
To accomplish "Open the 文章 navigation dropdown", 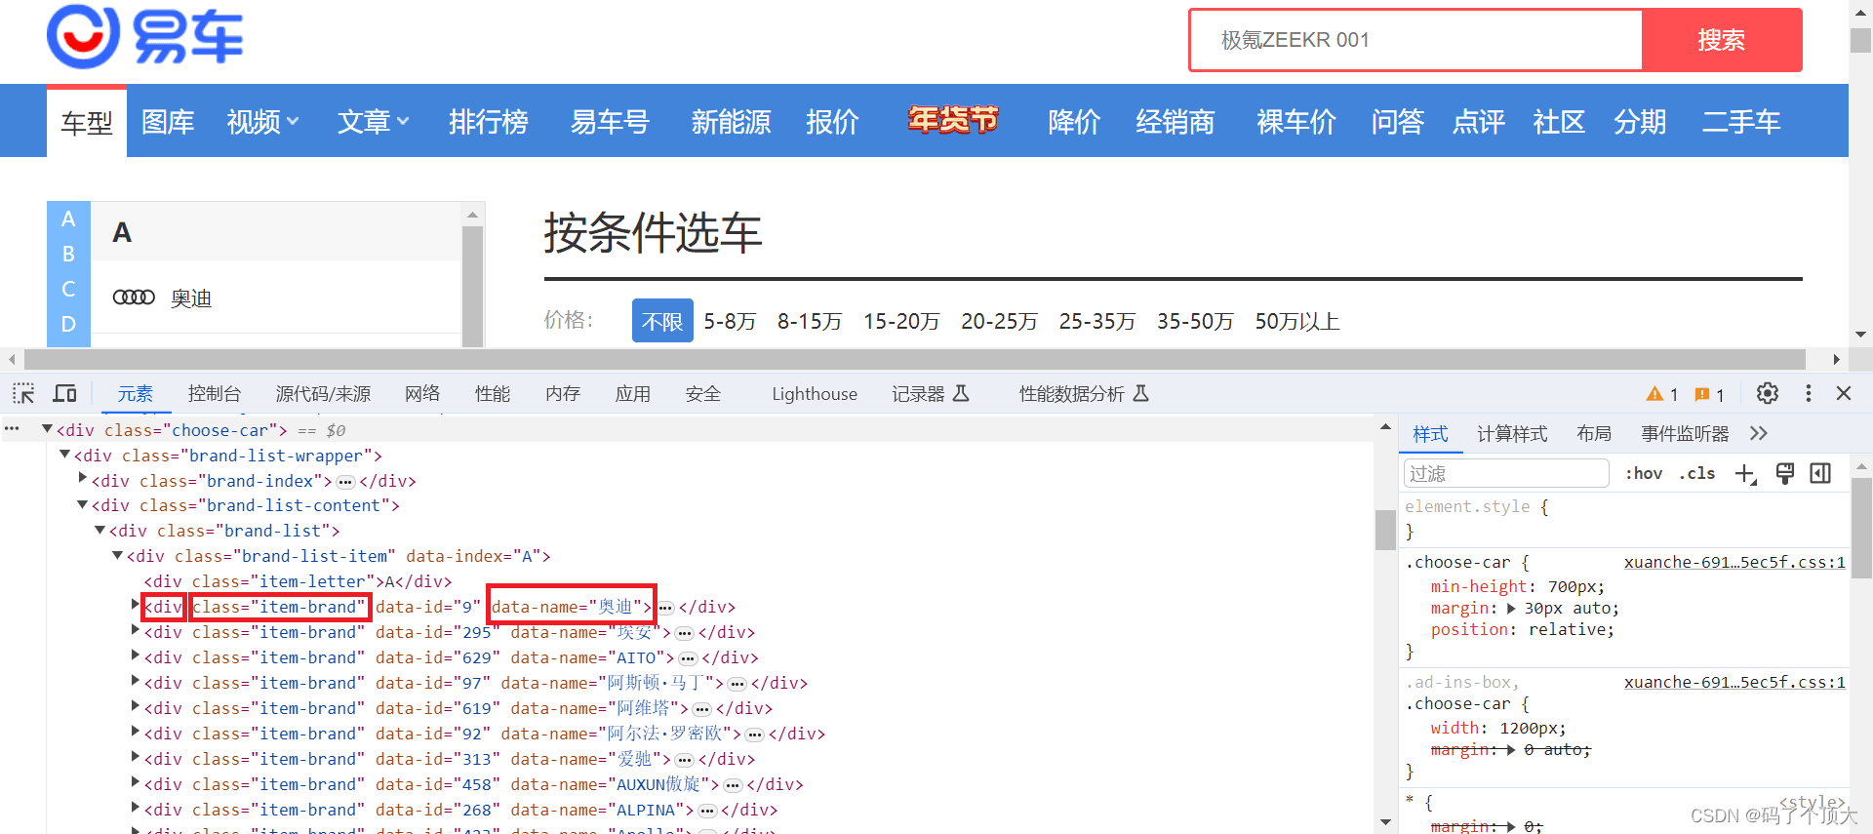I will click(373, 122).
